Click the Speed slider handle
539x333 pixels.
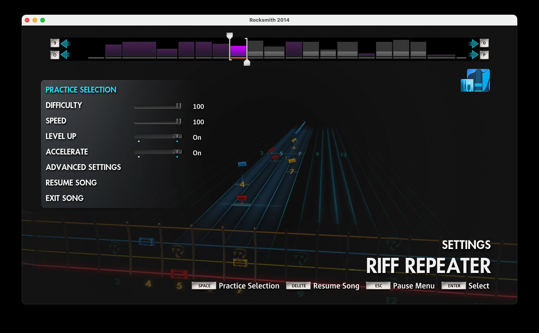click(179, 122)
